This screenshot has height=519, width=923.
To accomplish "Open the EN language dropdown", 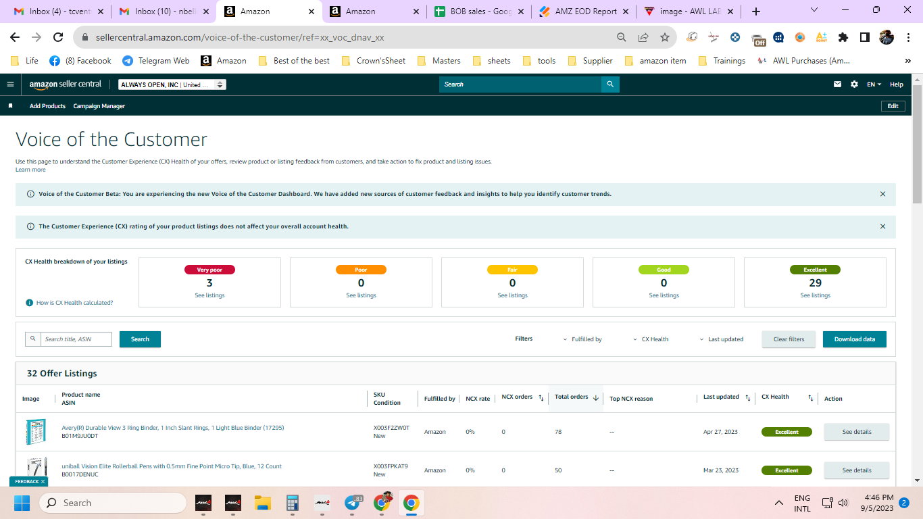I will click(x=874, y=84).
